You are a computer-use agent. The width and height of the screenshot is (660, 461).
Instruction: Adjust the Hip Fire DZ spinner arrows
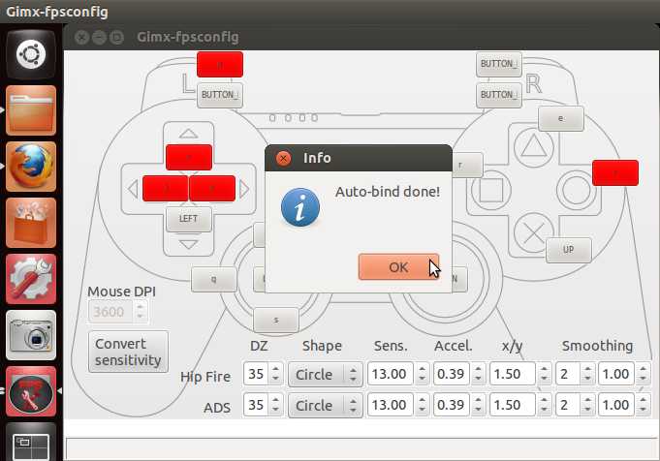click(x=275, y=374)
